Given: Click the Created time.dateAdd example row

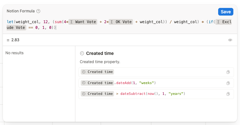Looking at the screenshot, I should tap(156, 83).
